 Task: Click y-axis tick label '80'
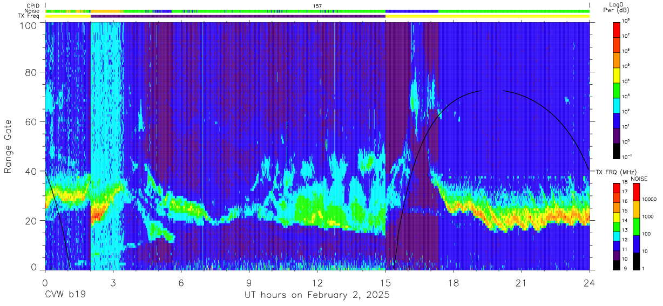(x=30, y=72)
